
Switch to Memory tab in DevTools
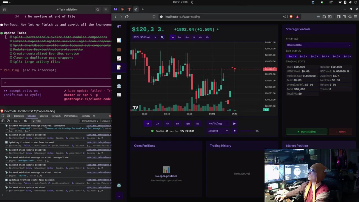click(86, 116)
